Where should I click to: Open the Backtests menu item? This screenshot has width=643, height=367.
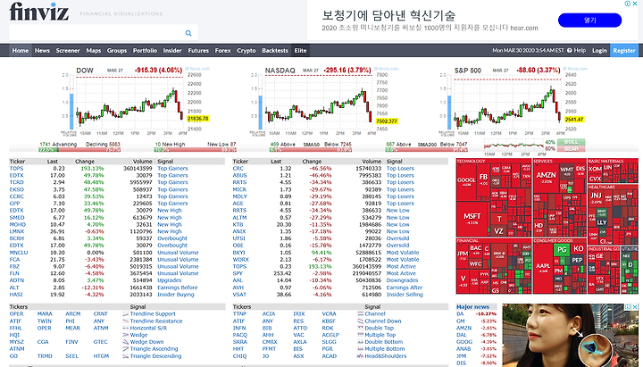tap(275, 50)
